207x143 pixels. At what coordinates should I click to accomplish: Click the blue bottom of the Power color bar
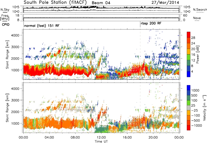(189, 75)
